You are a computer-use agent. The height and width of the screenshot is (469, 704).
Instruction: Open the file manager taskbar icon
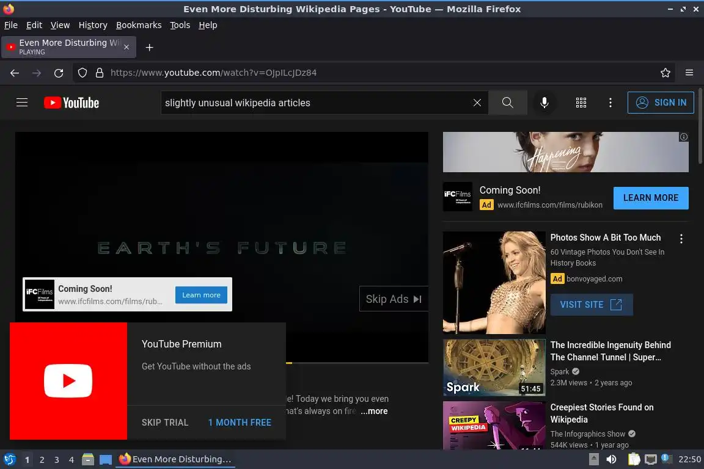pos(88,459)
